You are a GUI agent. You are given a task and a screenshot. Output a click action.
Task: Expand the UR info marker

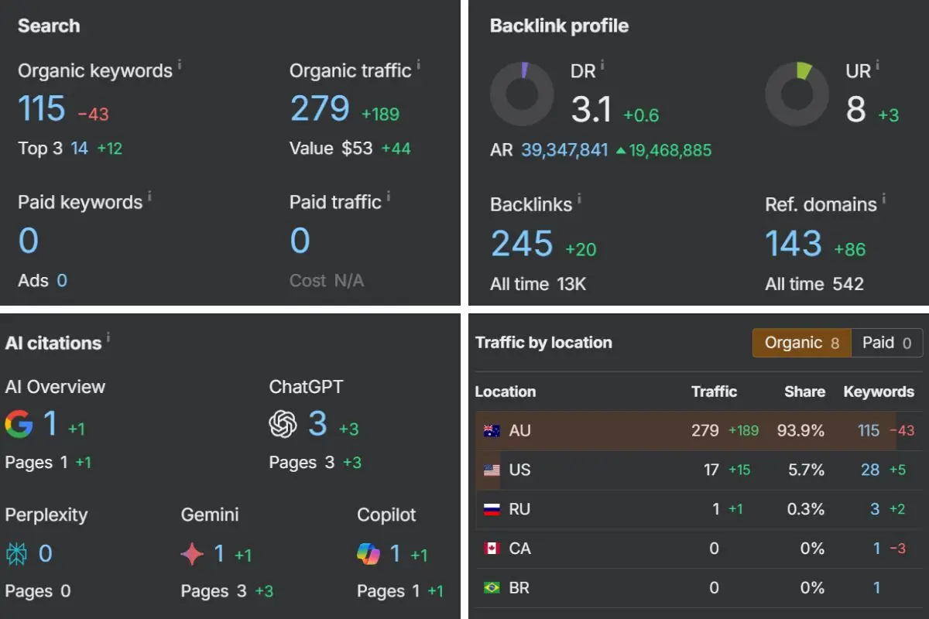click(879, 65)
